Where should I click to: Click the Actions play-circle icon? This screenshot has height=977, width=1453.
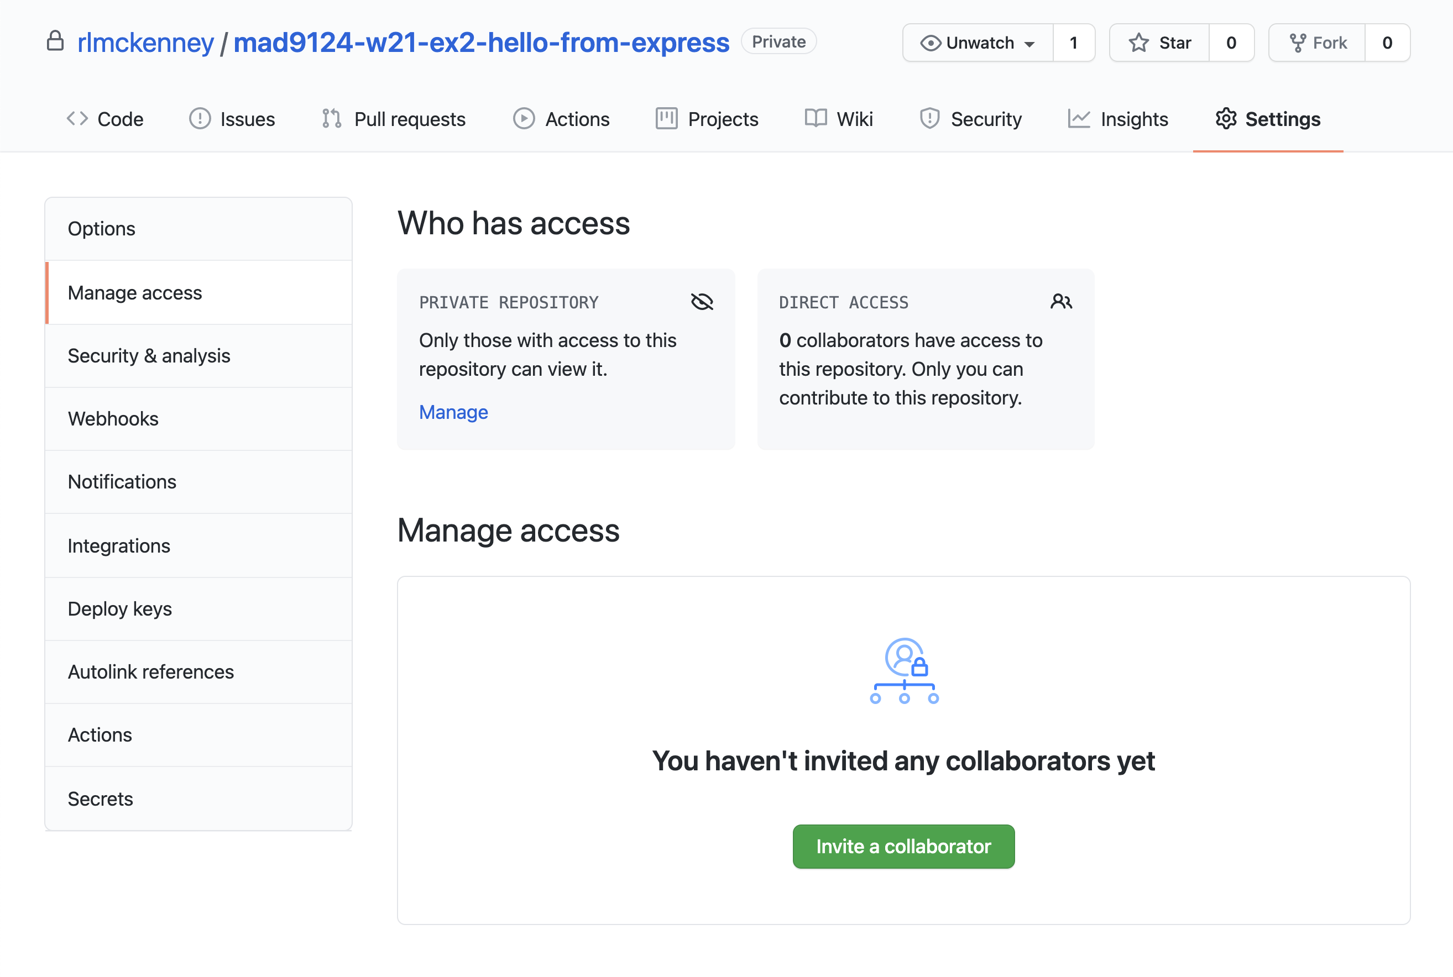pyautogui.click(x=524, y=118)
